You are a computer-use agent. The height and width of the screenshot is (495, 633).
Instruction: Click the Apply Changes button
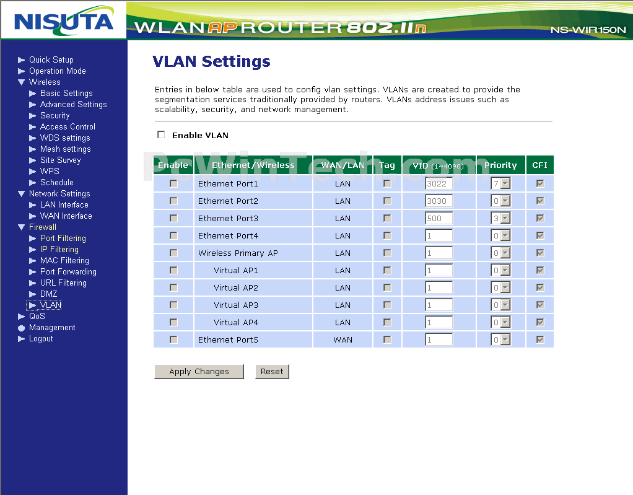point(199,372)
